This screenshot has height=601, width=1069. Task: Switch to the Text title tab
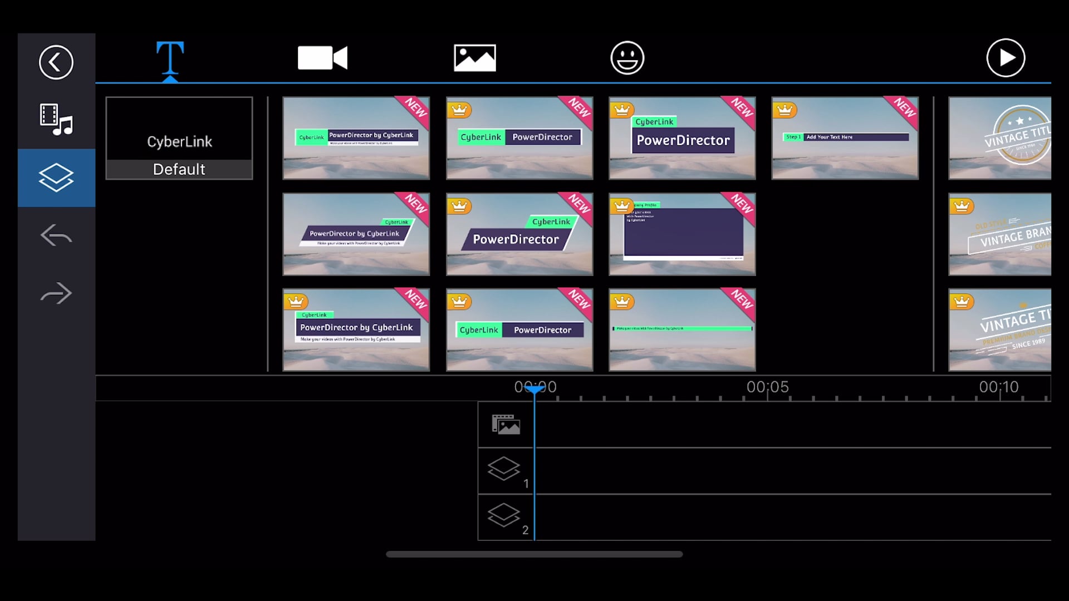(170, 58)
